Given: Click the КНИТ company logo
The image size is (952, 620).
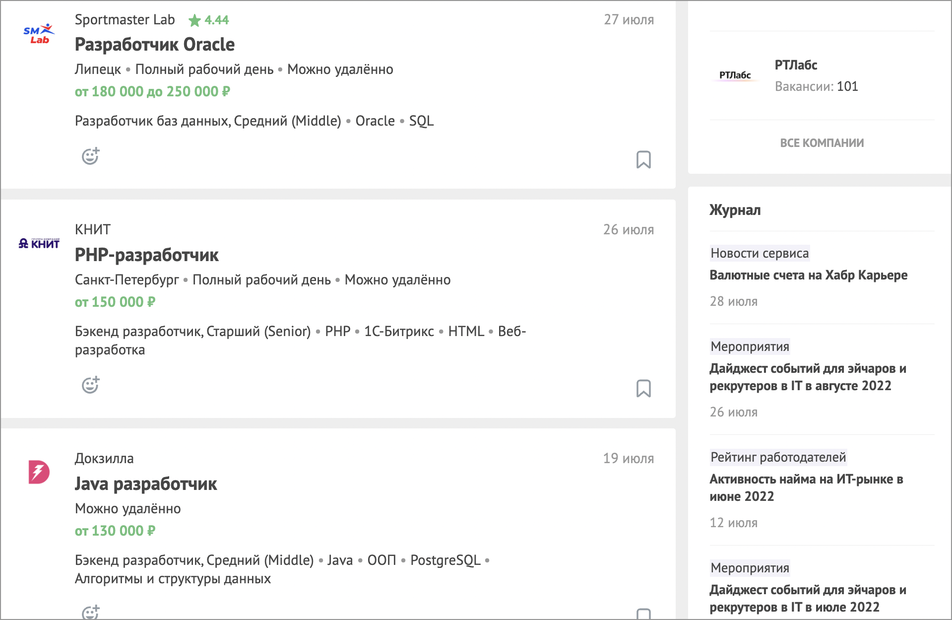Looking at the screenshot, I should tap(39, 243).
